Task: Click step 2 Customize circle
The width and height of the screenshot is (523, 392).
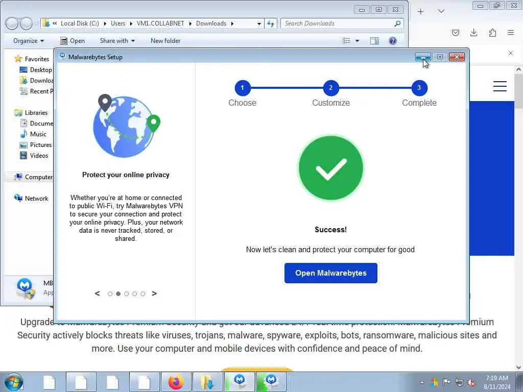Action: coord(331,88)
